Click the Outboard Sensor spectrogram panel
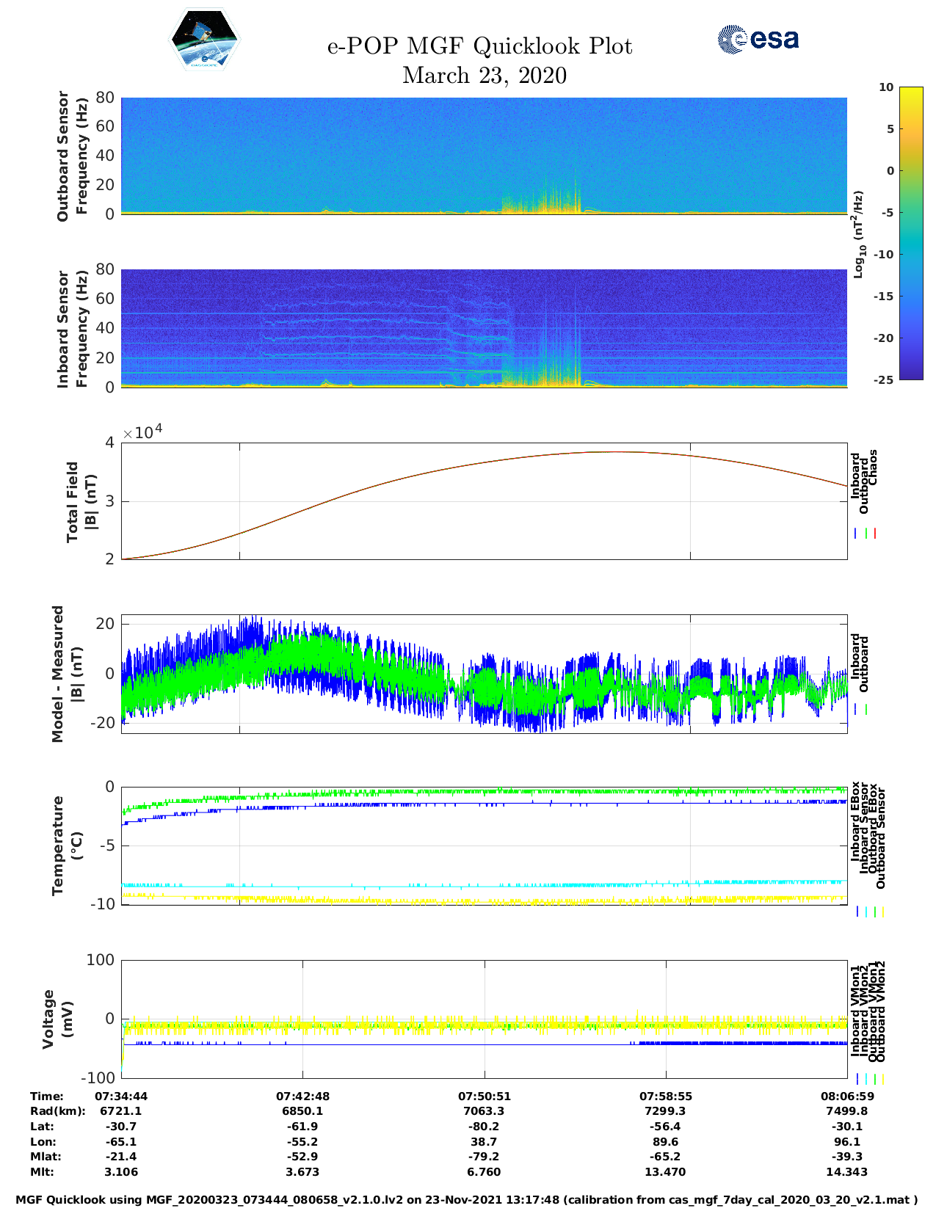The width and height of the screenshot is (936, 1211). 484,156
